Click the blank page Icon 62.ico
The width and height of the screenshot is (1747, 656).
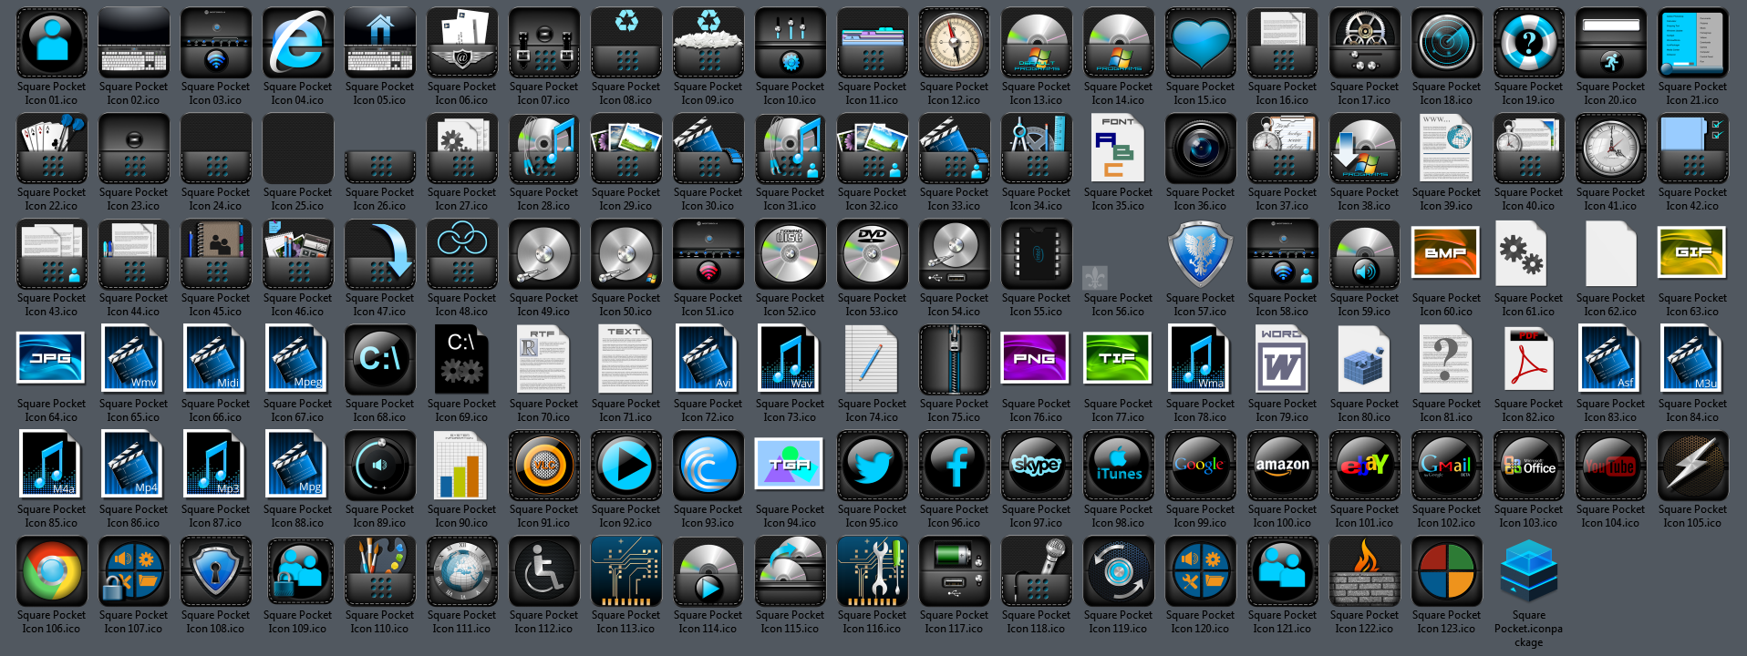pyautogui.click(x=1611, y=254)
